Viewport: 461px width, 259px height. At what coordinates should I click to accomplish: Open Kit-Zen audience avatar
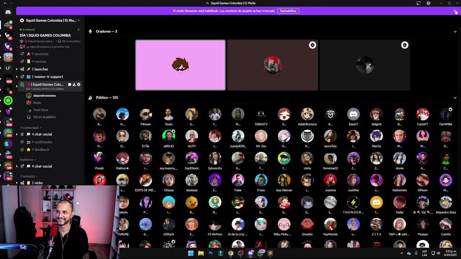coord(261,136)
